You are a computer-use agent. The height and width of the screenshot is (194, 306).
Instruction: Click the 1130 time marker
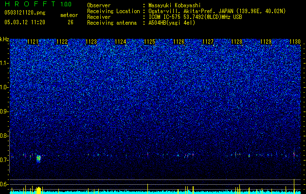coord(295,42)
